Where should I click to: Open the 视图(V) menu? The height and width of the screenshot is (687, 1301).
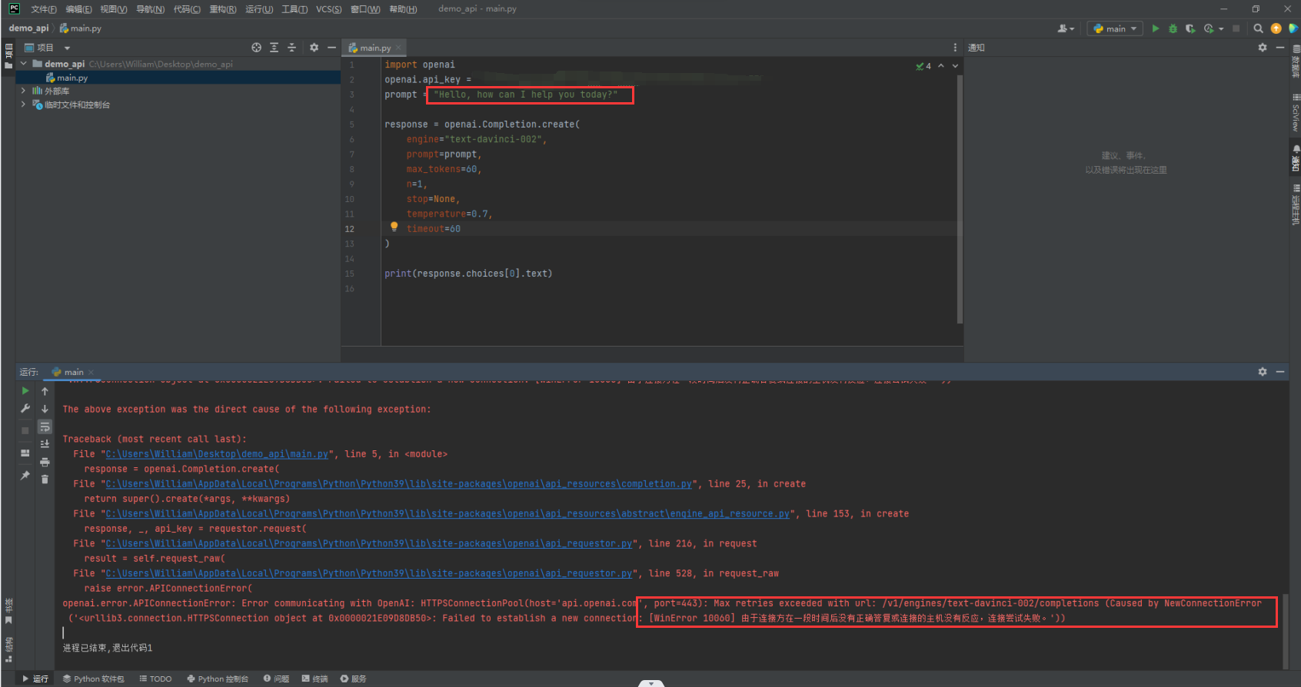(x=114, y=9)
